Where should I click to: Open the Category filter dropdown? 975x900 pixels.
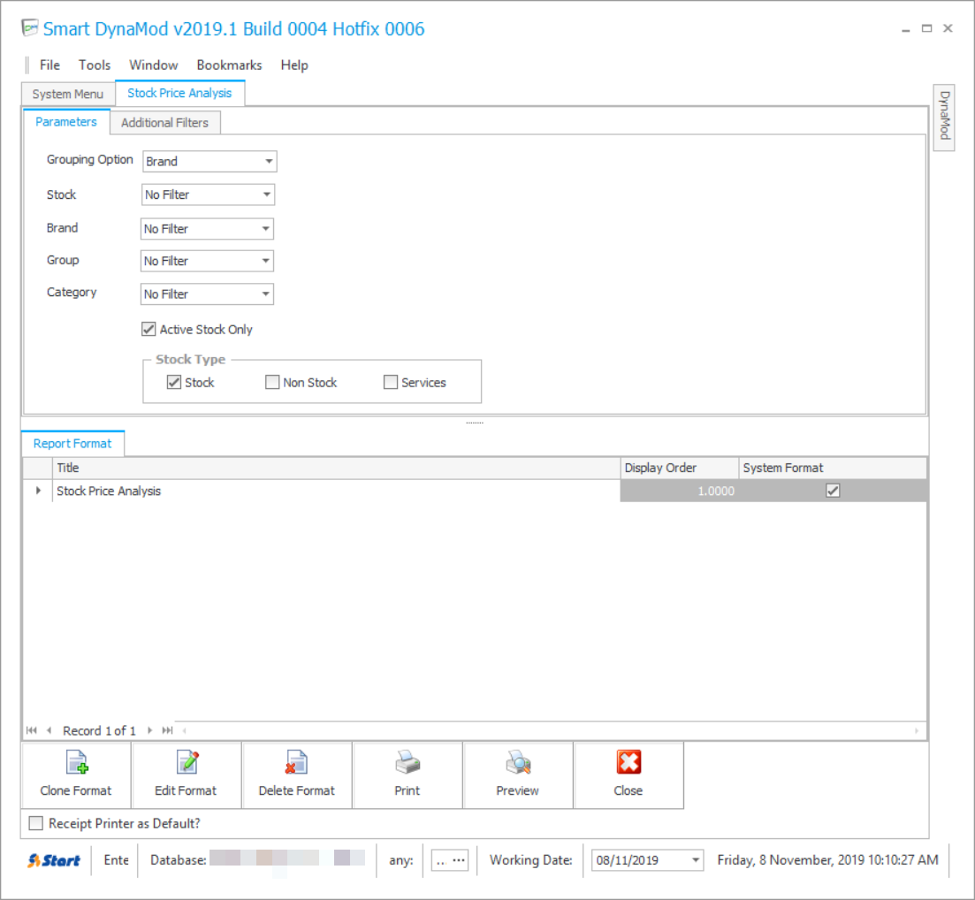coord(265,294)
